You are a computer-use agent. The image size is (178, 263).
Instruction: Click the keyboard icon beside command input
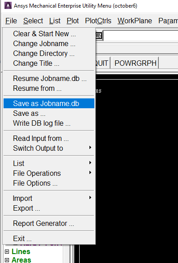click(x=99, y=36)
